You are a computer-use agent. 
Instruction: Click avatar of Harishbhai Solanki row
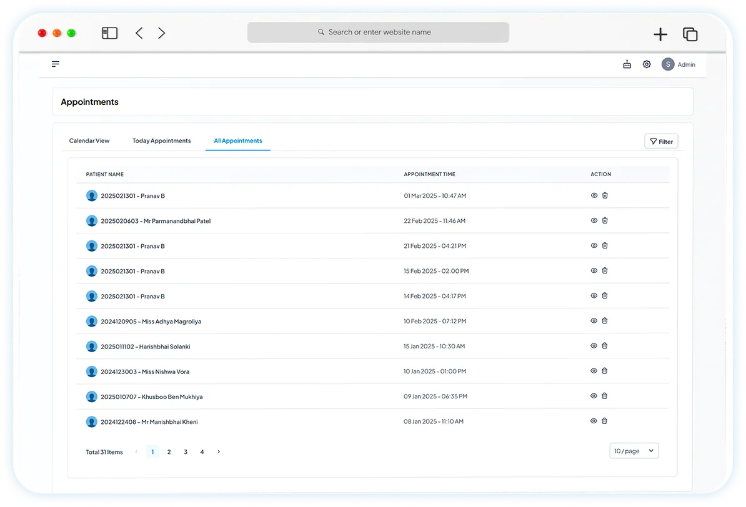point(92,347)
